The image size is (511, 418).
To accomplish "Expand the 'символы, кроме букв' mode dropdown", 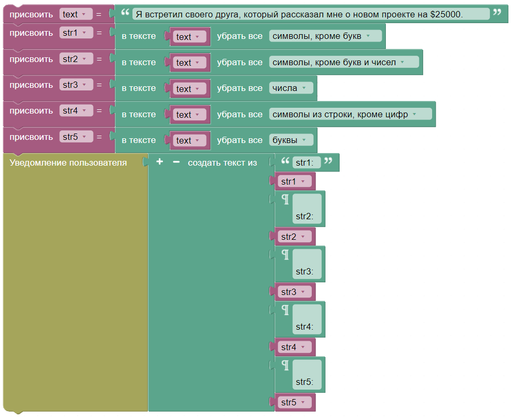I will coord(325,36).
